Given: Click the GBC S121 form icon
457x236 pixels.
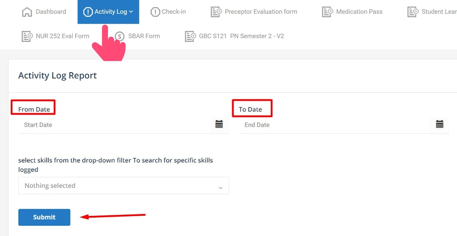Looking at the screenshot, I should click(190, 36).
